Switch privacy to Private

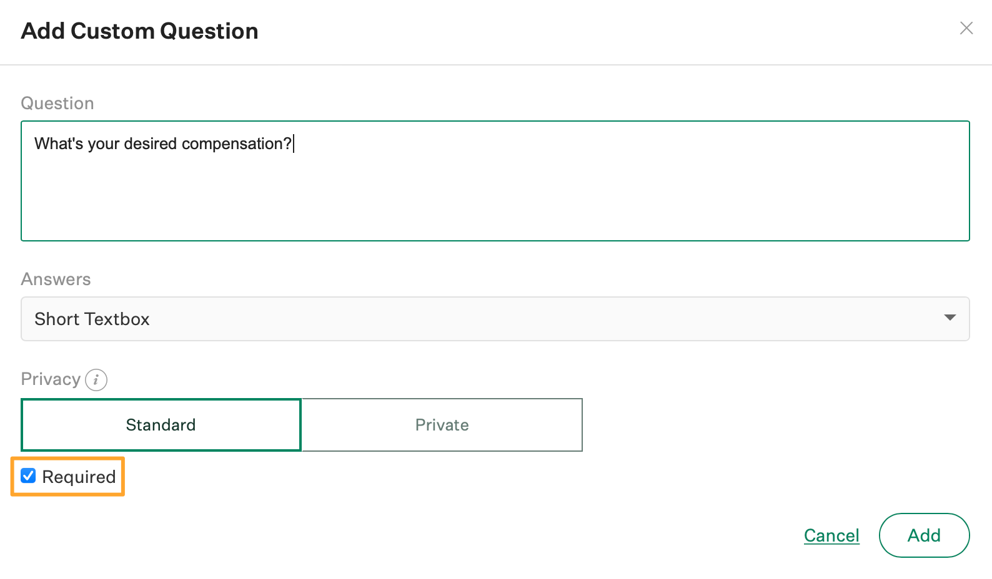coord(442,425)
